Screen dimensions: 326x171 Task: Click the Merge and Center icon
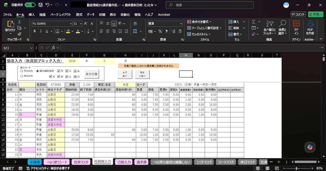pyautogui.click(x=135, y=31)
